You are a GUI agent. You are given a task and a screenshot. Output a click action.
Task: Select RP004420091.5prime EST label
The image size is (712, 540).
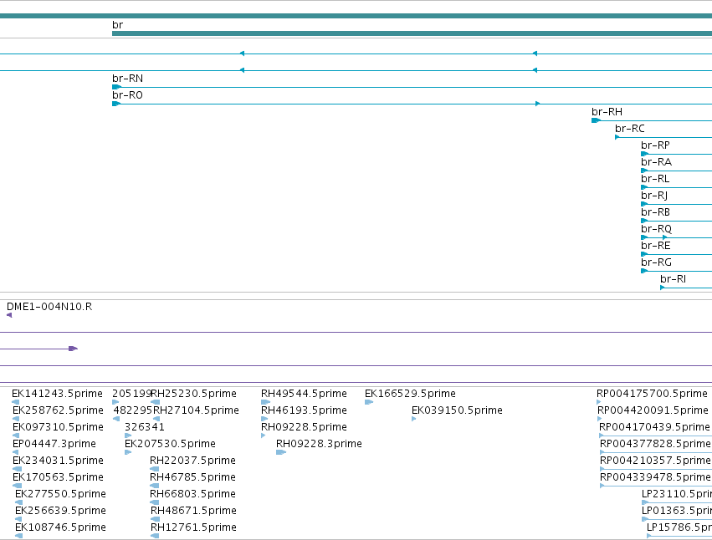[653, 410]
